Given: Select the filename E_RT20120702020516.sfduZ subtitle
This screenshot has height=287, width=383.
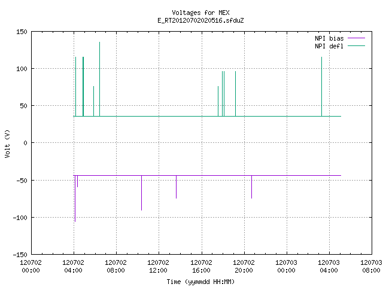Looking at the screenshot, I should (x=200, y=20).
